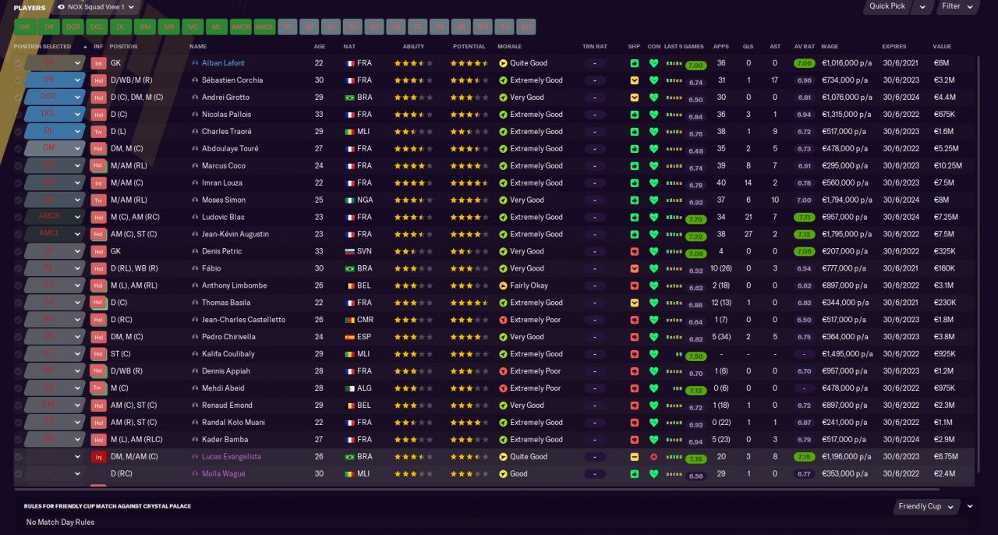Click the condition heart for Jean-Kévin Augustin

[653, 234]
